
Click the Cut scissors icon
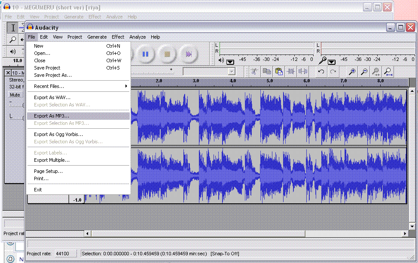tap(254, 72)
